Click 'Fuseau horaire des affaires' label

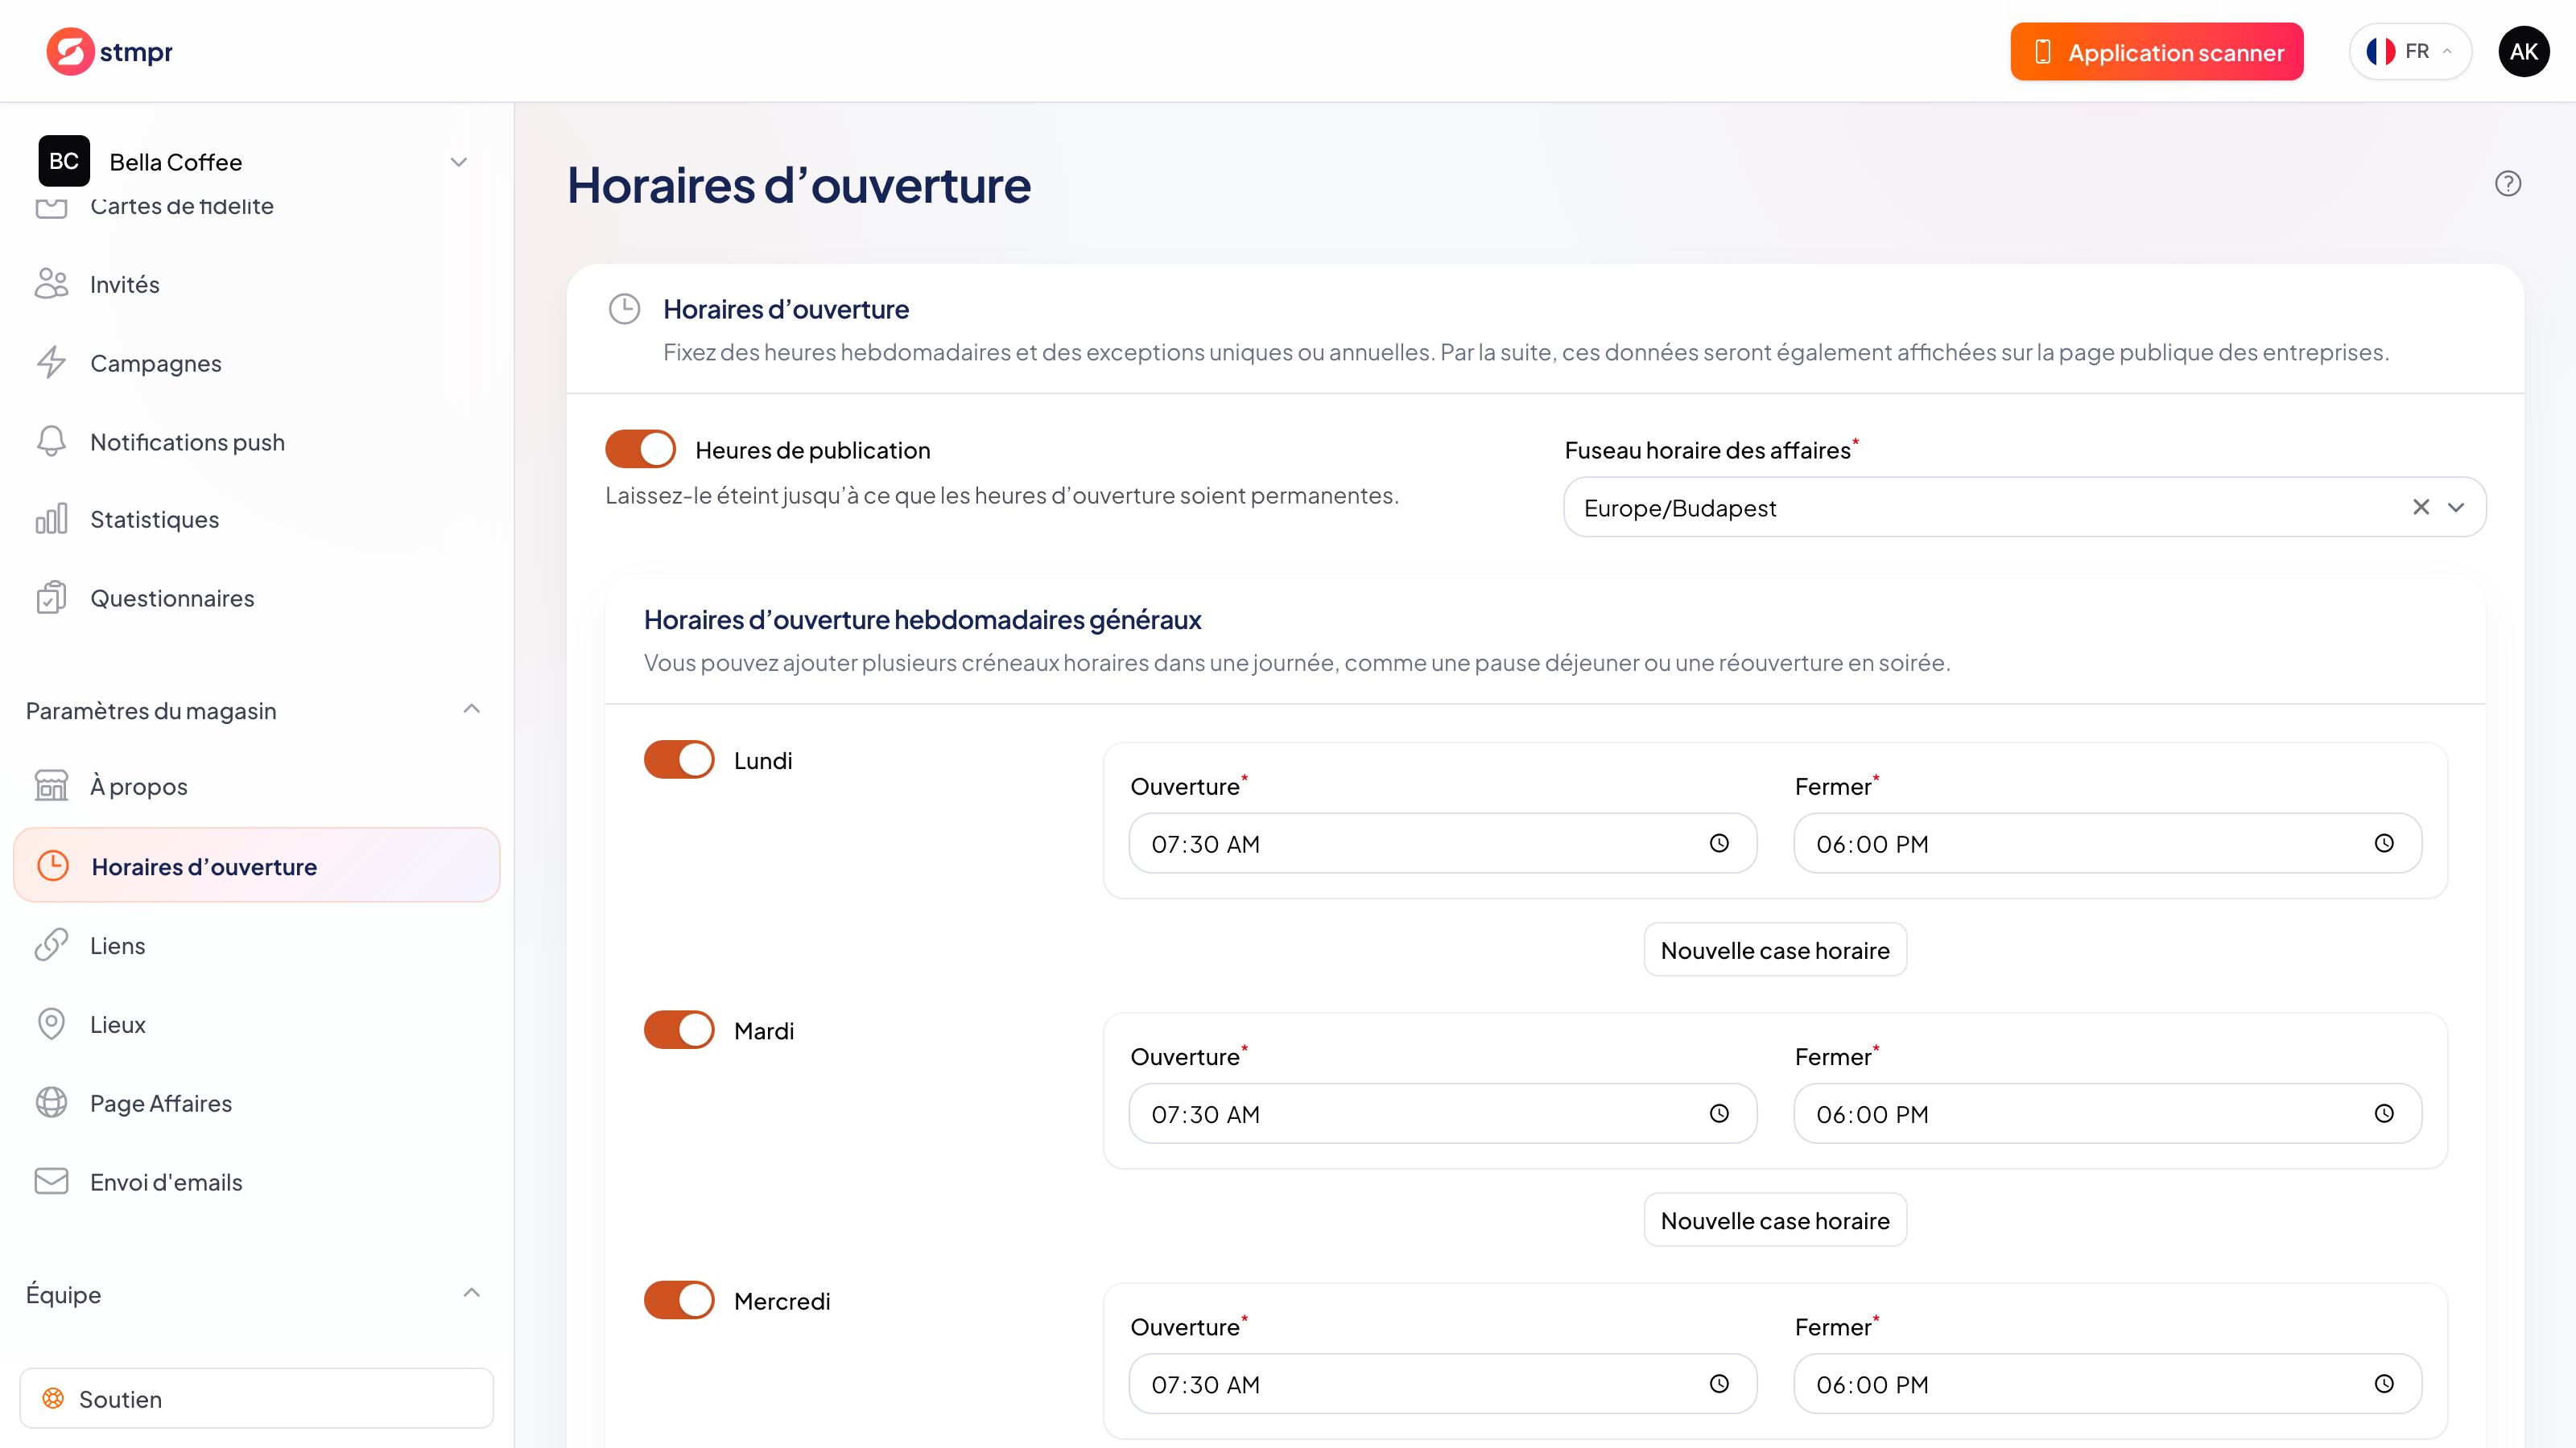click(1707, 450)
